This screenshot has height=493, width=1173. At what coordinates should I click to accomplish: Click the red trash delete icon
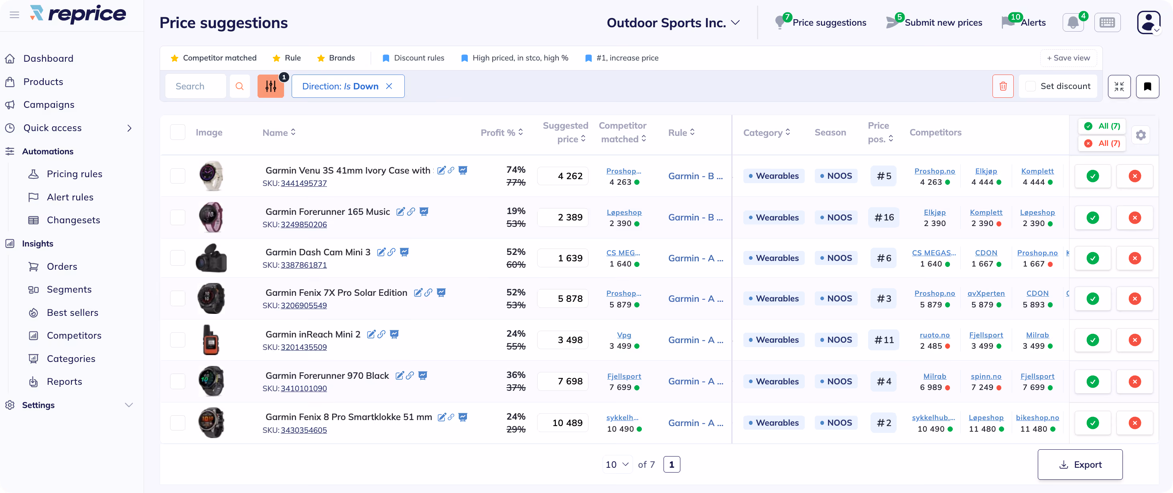[1003, 87]
